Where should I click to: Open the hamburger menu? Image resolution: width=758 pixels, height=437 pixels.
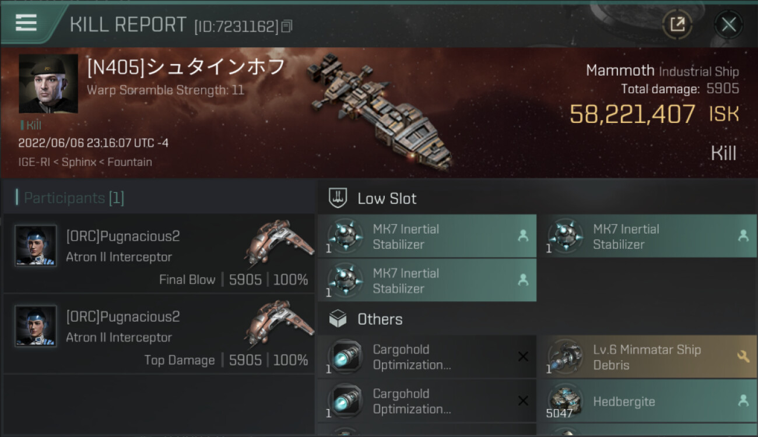pos(26,23)
